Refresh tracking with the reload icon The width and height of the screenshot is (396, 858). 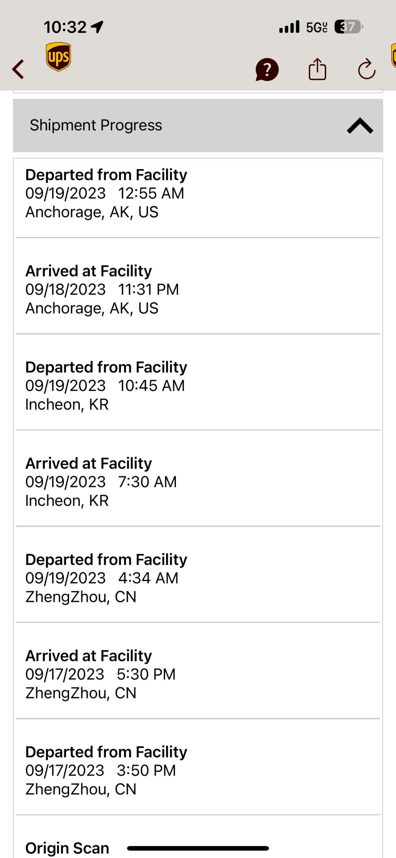pos(366,69)
